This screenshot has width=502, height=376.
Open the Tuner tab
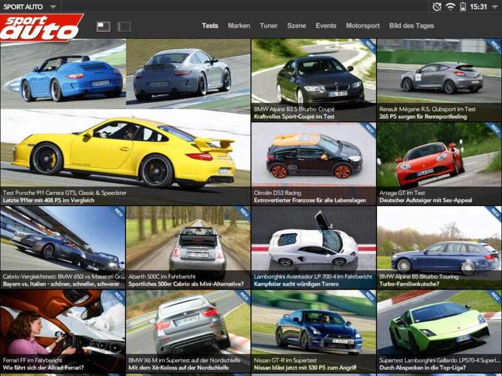pyautogui.click(x=269, y=26)
